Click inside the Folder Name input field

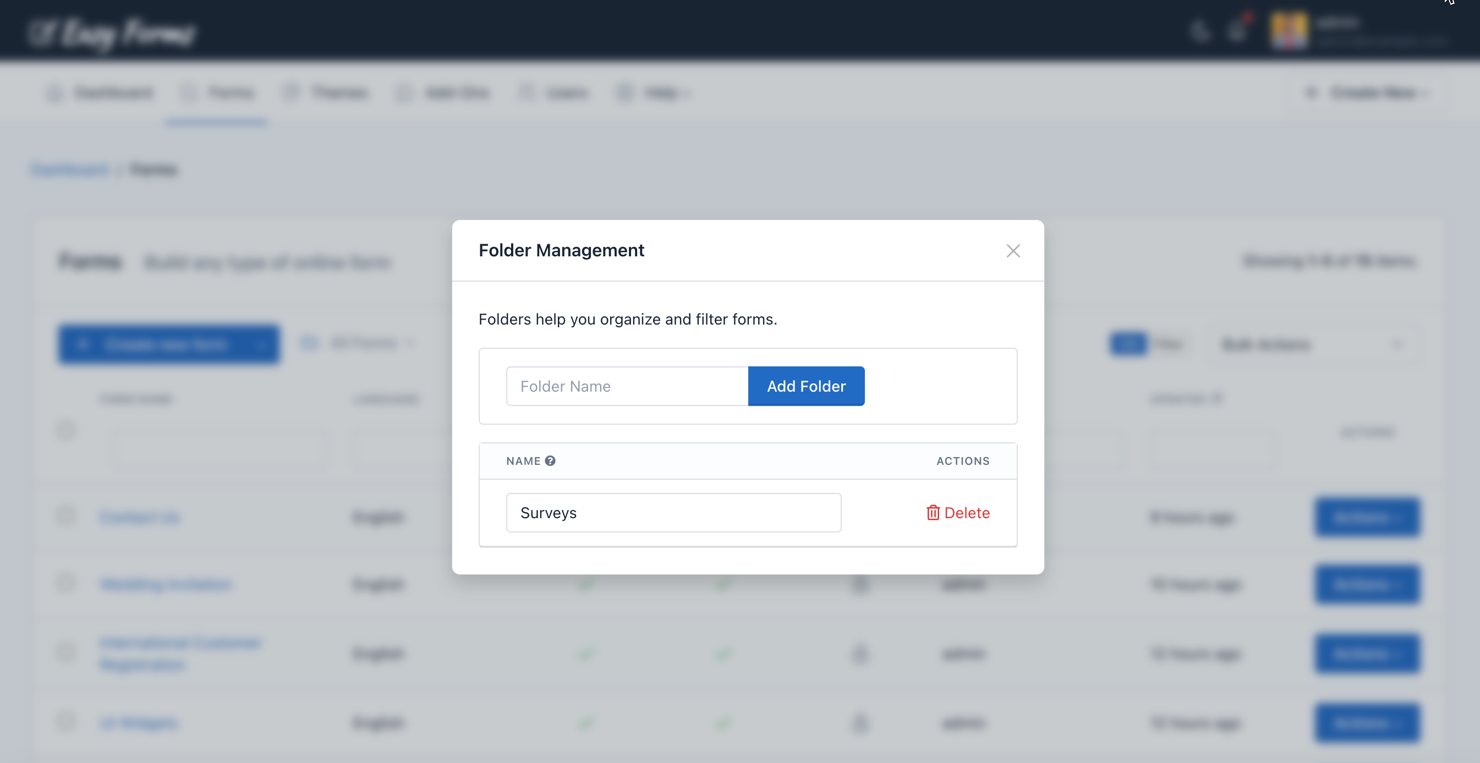pos(626,386)
